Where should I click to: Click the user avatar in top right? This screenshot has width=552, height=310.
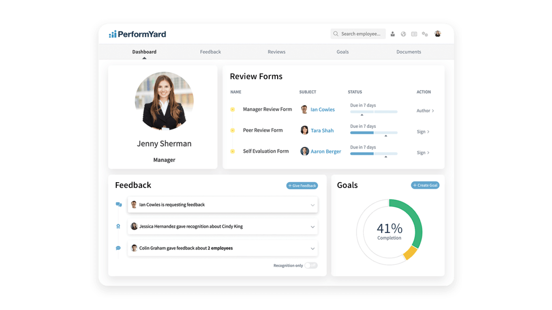(x=437, y=34)
